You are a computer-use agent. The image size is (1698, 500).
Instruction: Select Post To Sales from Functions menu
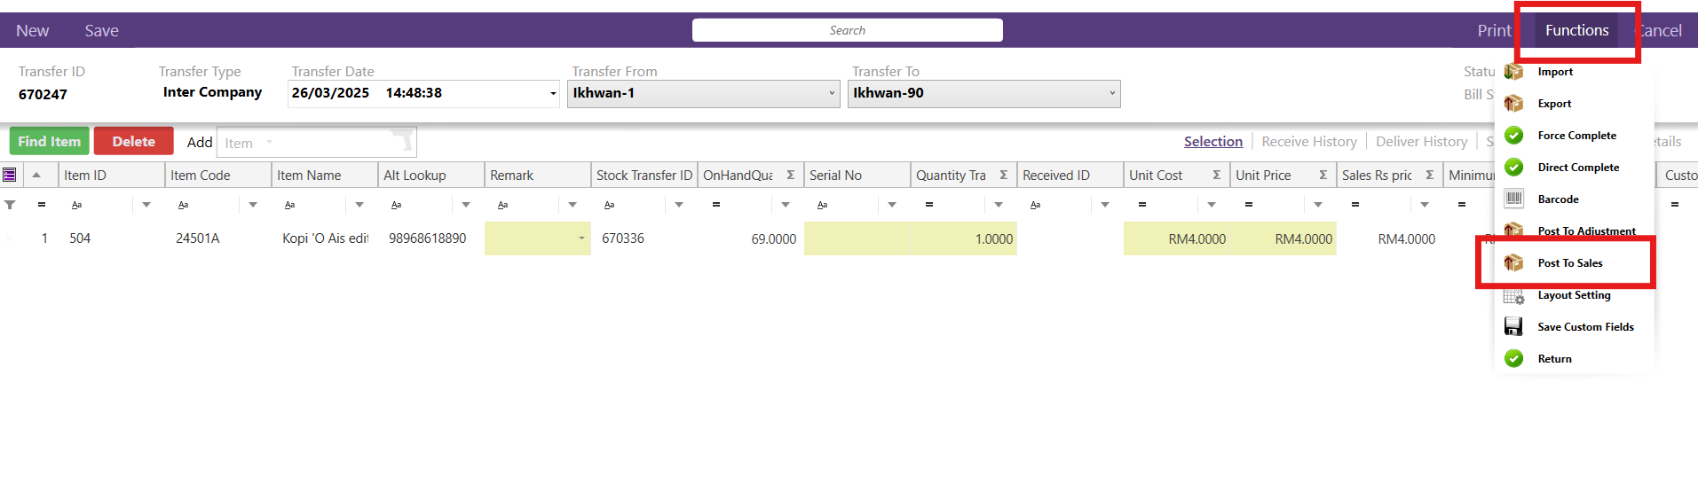coord(1569,263)
